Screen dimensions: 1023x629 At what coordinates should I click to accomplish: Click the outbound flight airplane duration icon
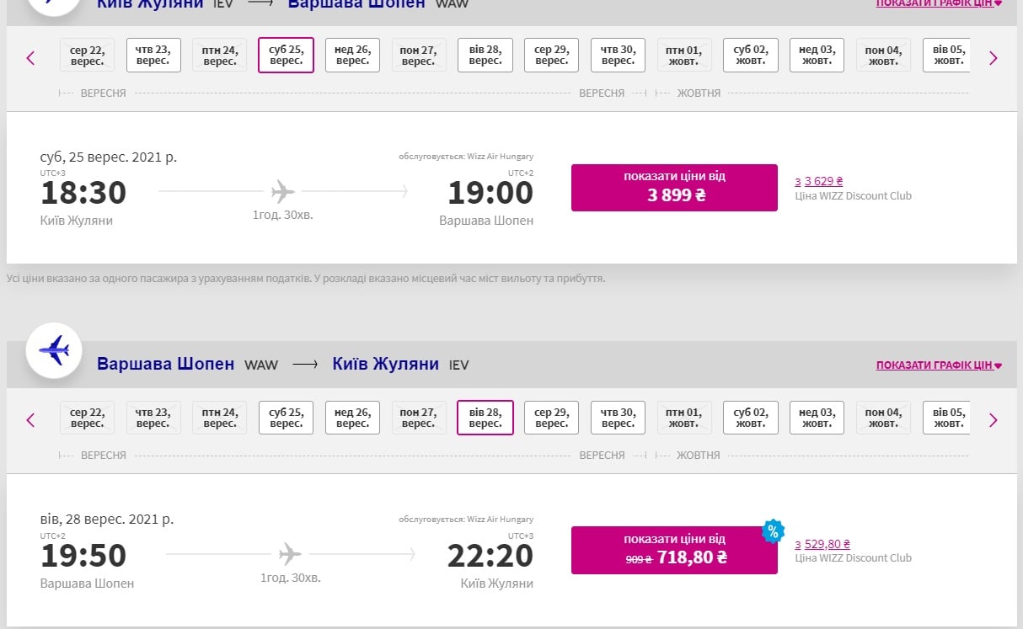coord(283,192)
